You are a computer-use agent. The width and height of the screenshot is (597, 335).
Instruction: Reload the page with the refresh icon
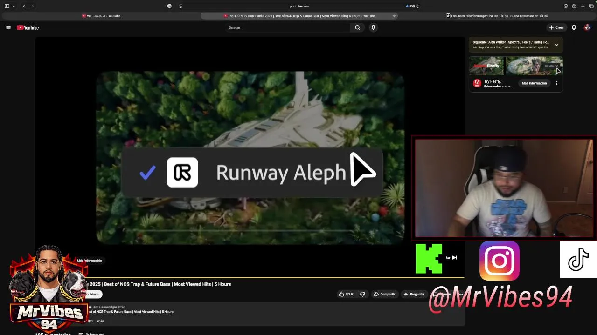pyautogui.click(x=417, y=6)
